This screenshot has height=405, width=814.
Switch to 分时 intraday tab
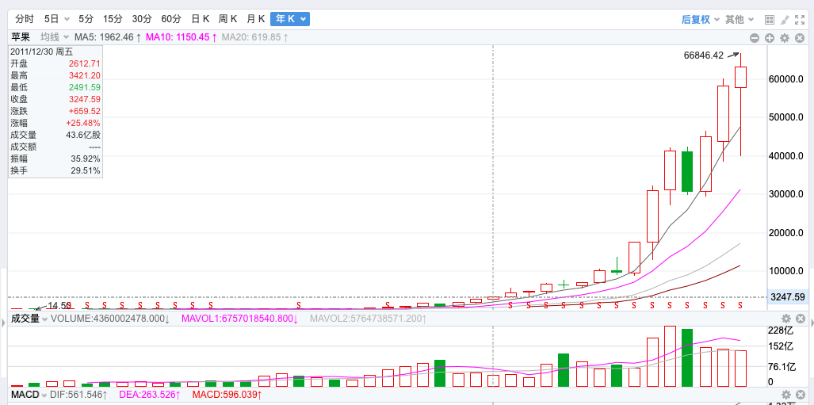coord(25,19)
